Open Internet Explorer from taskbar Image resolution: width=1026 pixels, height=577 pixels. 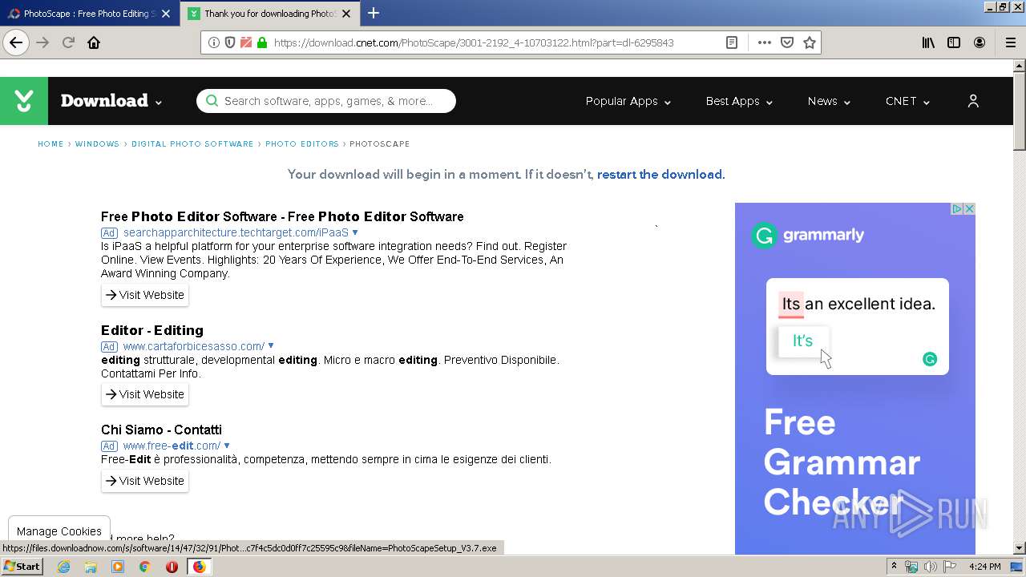point(63,567)
